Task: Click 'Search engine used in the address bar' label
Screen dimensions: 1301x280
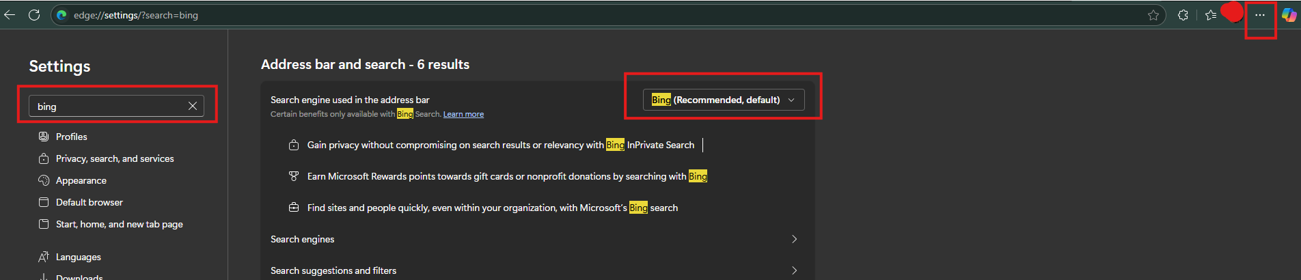Action: pos(350,100)
